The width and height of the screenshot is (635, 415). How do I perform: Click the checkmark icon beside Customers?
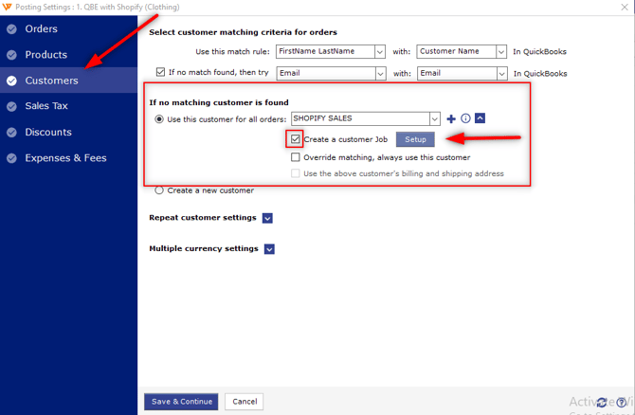point(11,81)
